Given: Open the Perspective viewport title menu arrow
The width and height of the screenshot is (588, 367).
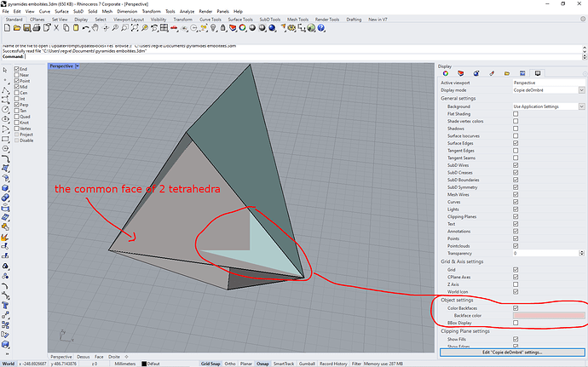Looking at the screenshot, I should [x=76, y=66].
